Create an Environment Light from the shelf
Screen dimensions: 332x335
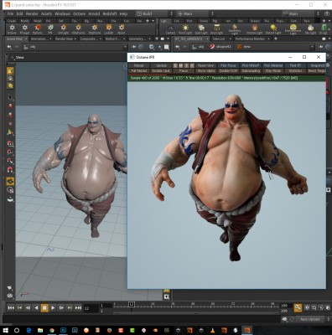293,28
